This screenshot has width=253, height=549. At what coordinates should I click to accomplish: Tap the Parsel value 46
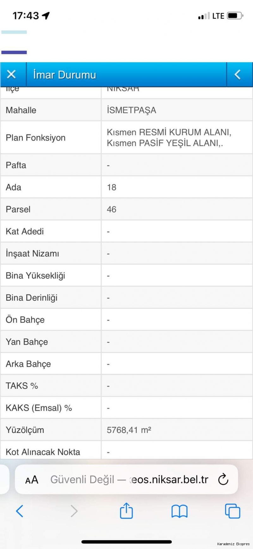click(112, 209)
